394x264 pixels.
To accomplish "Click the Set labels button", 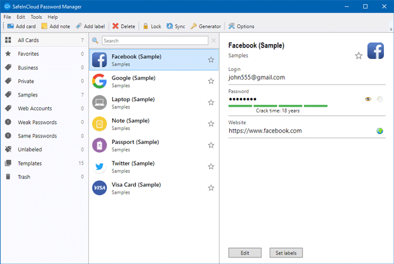I will (286, 253).
